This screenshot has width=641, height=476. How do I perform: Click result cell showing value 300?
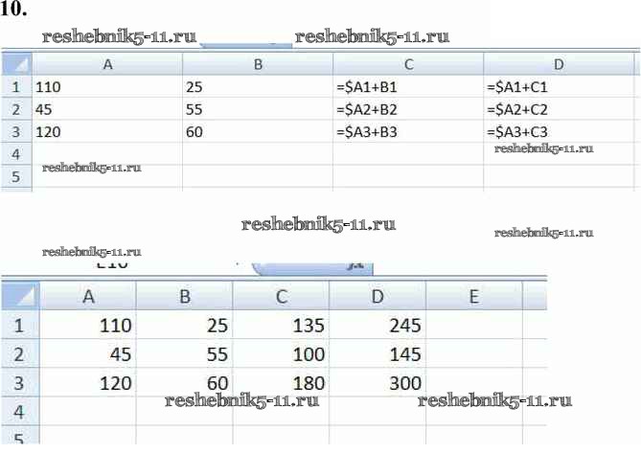click(378, 383)
